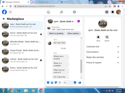Go to the Home feed icon
The width and height of the screenshot is (125, 93).
[x=48, y=12]
